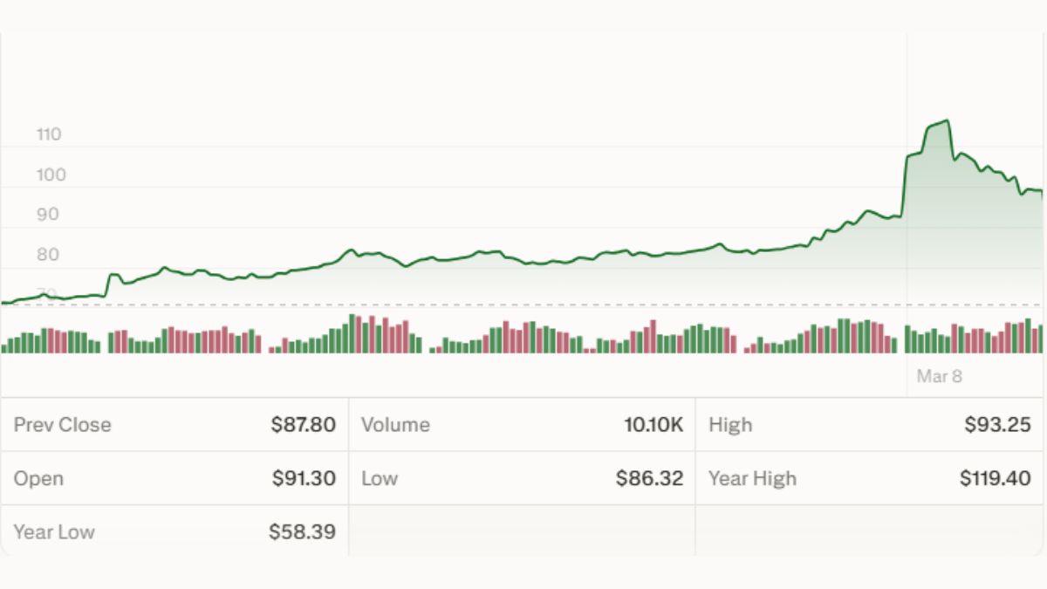
Task: Select the $86.32 low value
Action: [649, 479]
